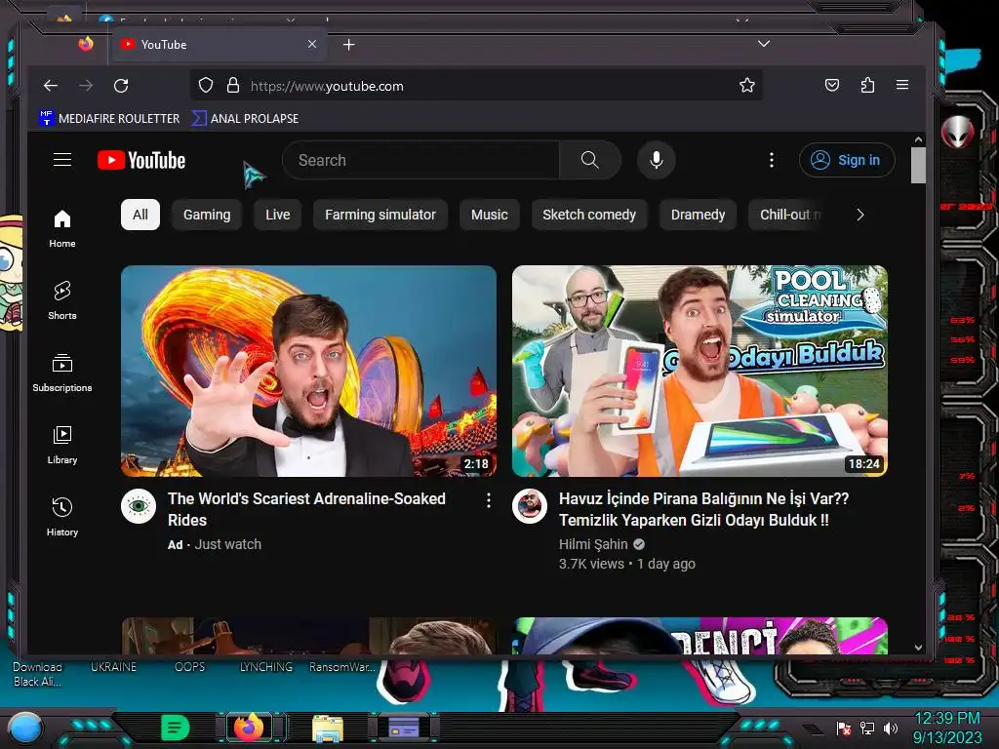
Task: Open MEDIAFIRE ROULETTER bookmark
Action: (x=109, y=118)
